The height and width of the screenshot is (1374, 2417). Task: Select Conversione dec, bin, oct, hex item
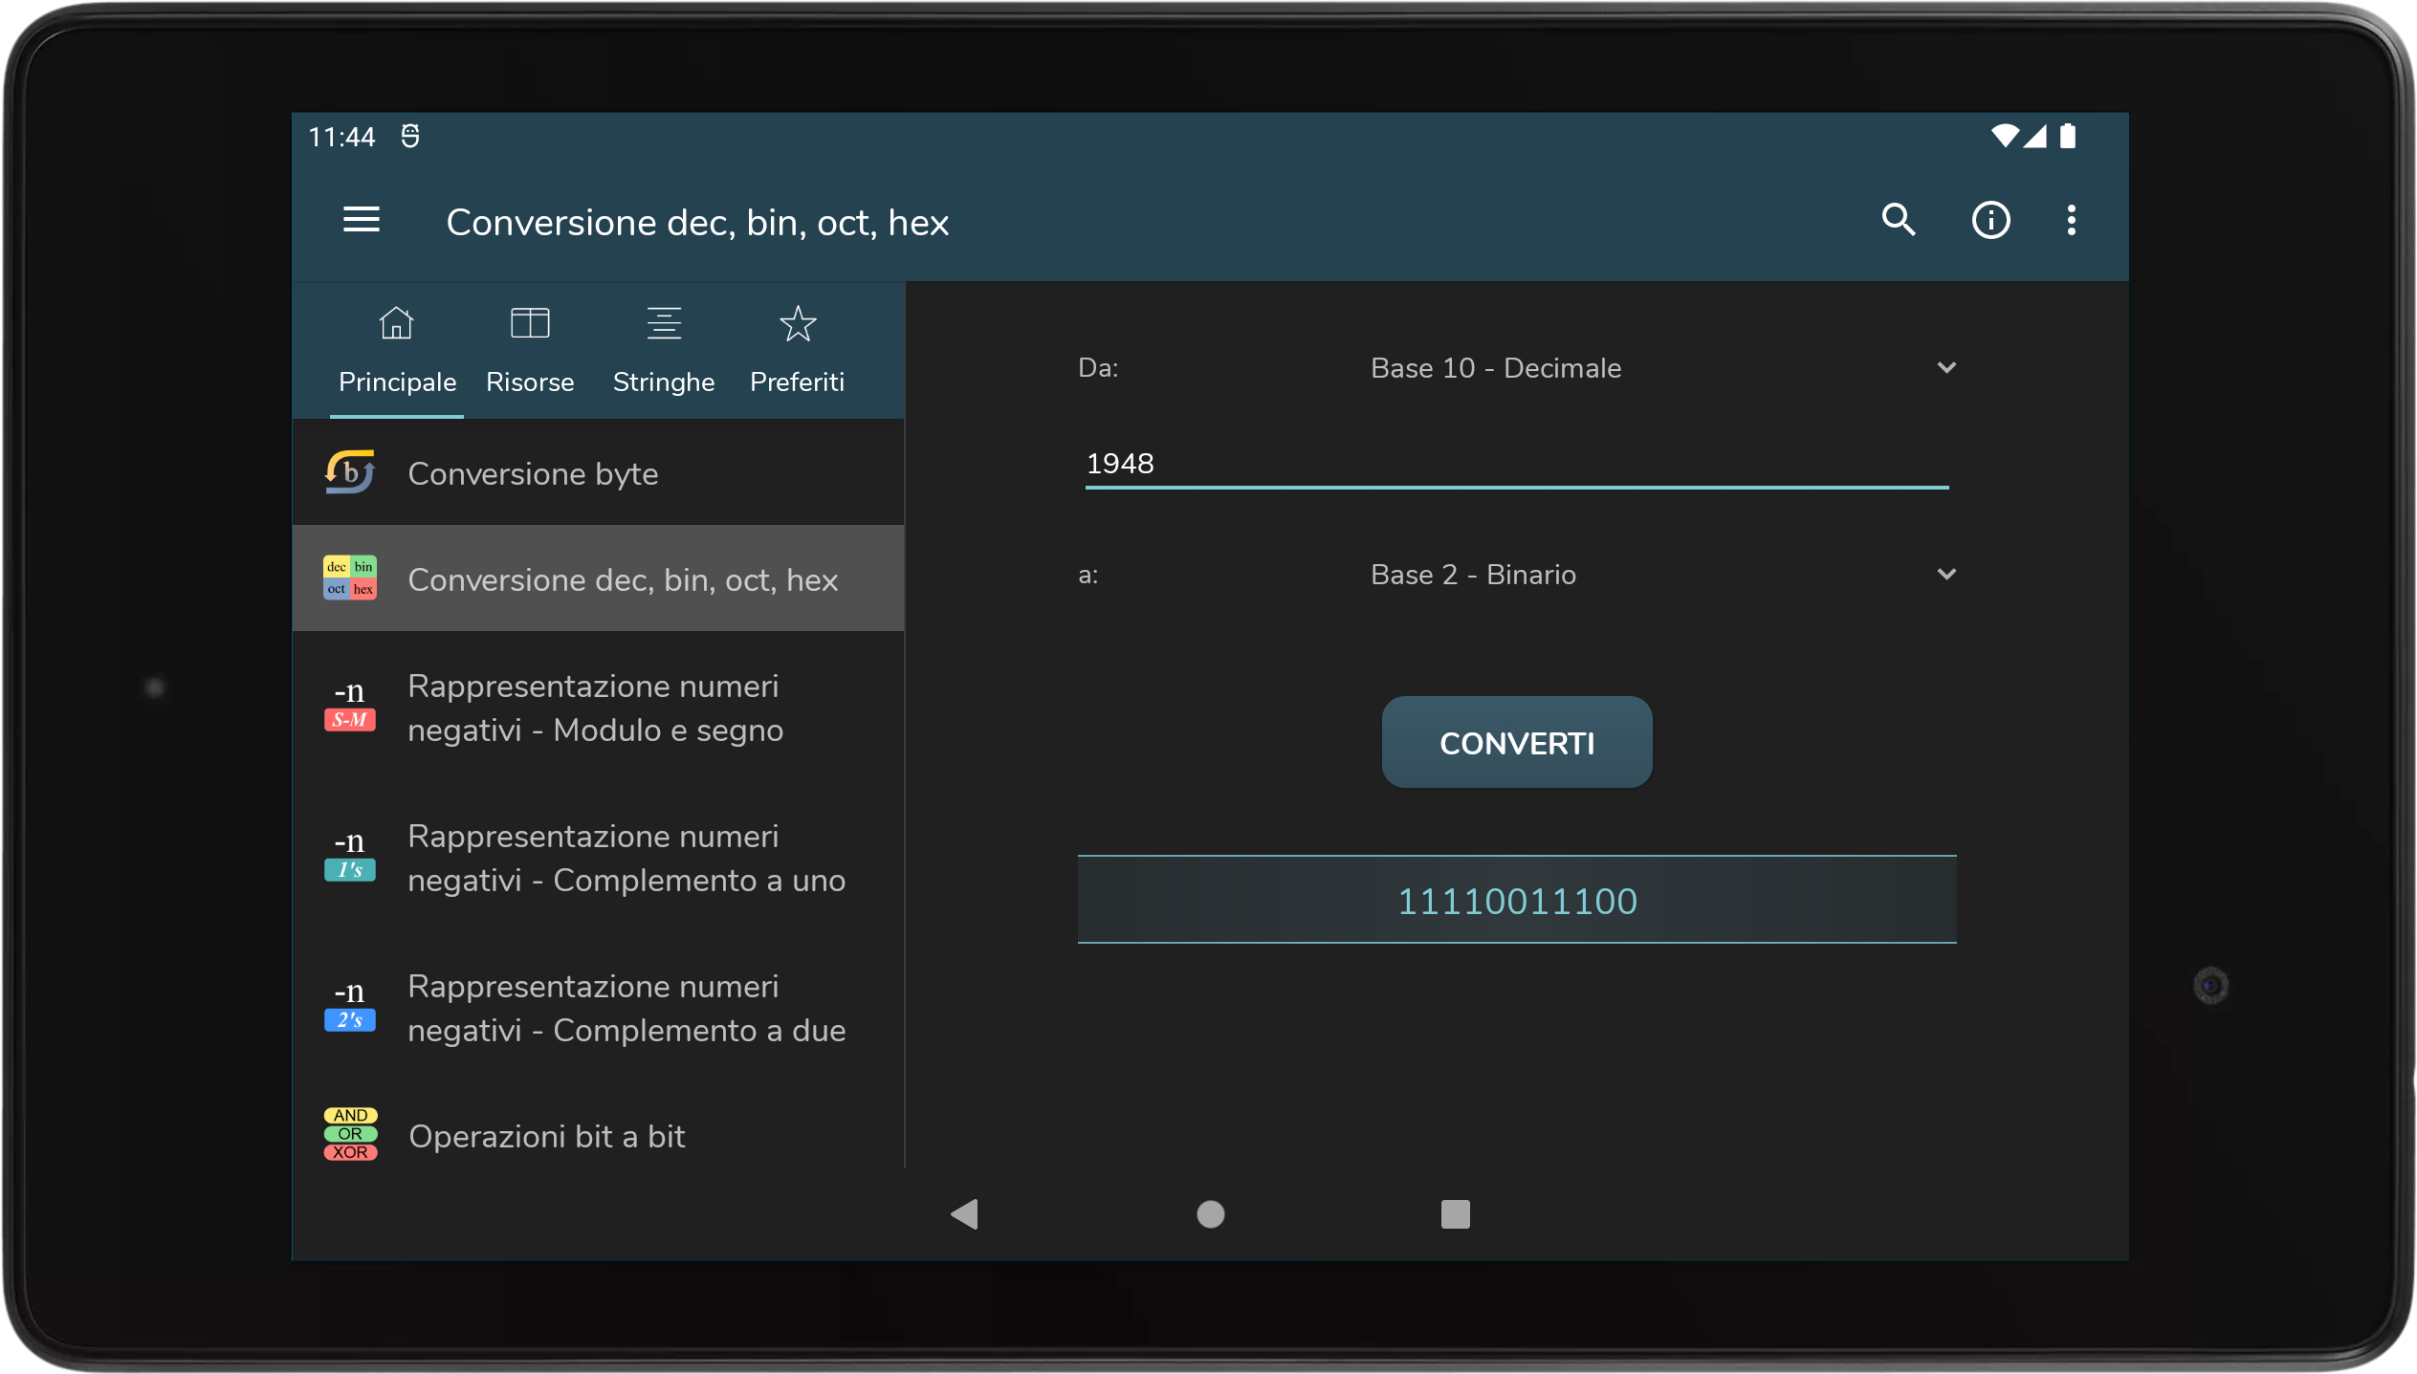599,578
